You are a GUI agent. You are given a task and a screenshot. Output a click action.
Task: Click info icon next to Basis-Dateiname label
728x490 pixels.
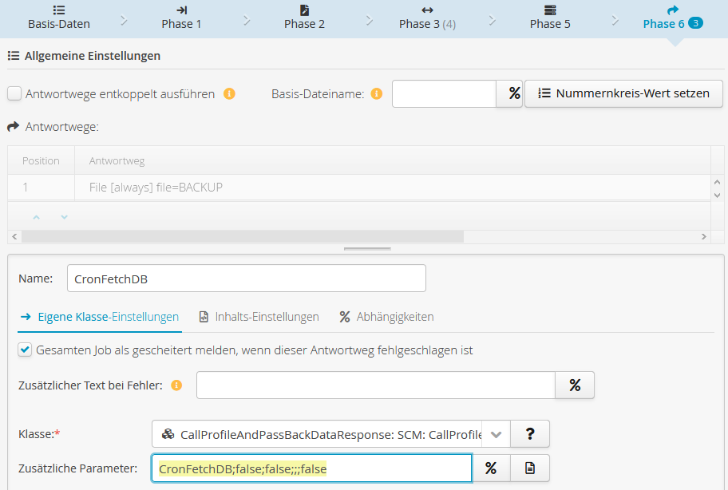(377, 93)
